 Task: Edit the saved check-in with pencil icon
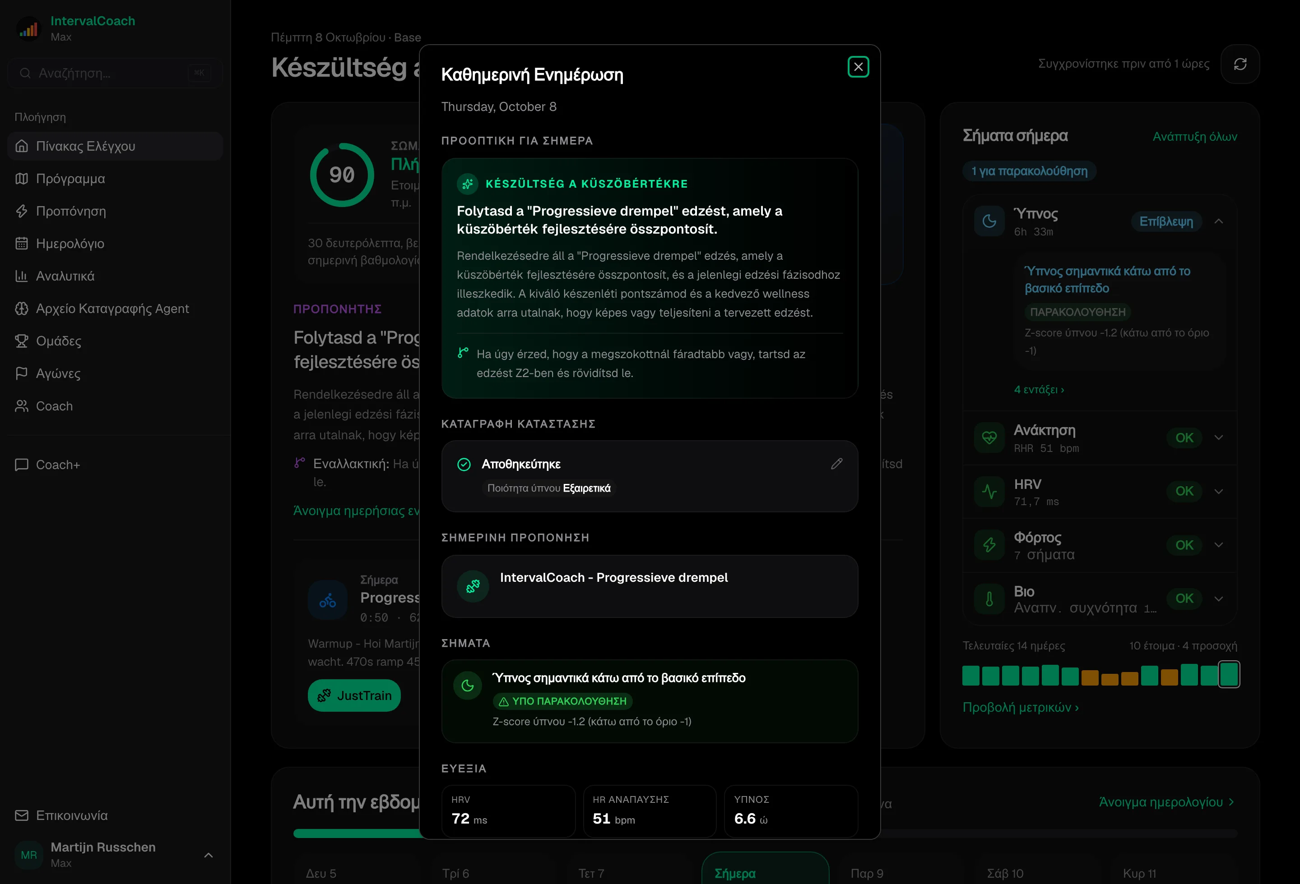836,464
